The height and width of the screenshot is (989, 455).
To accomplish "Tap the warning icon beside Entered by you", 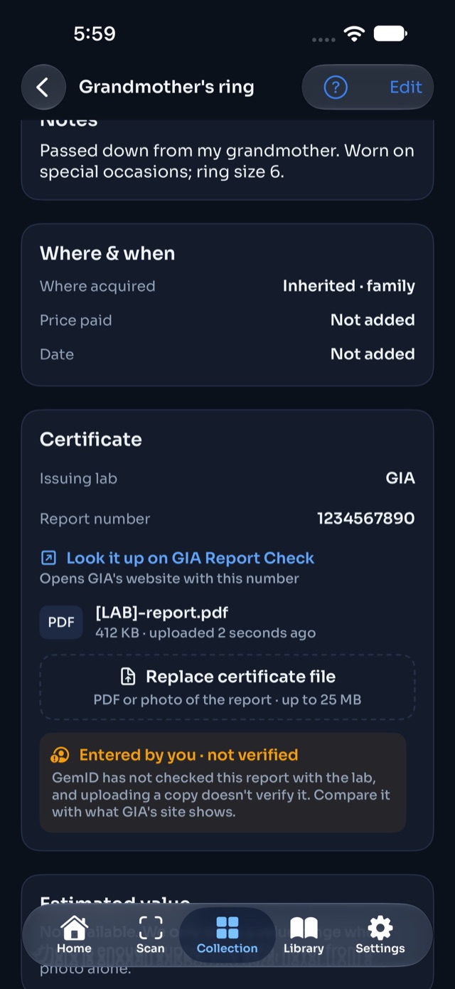I will pos(60,755).
